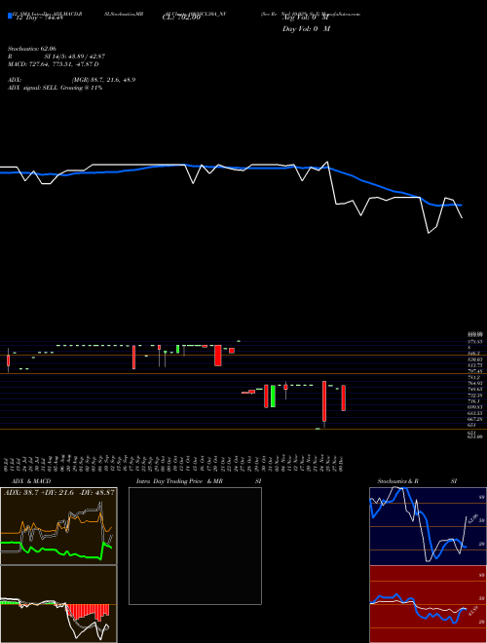This screenshot has width=487, height=643.
Task: Click the large green candlestick near 31 Oct
Action: pyautogui.click(x=273, y=396)
